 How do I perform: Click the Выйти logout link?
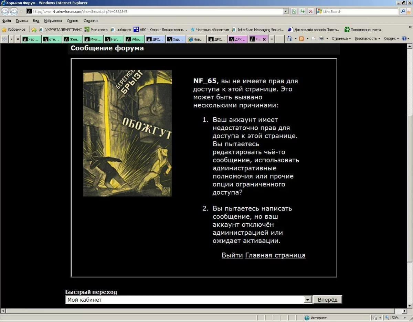coord(232,255)
